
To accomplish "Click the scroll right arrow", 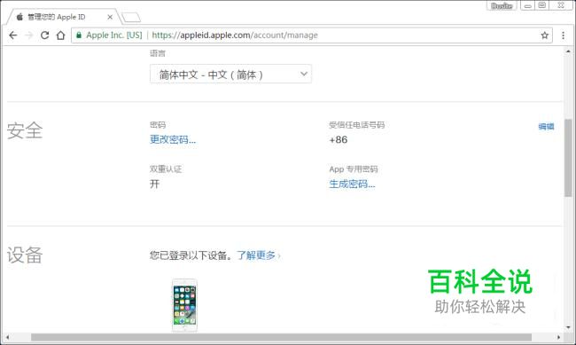I will pyautogui.click(x=559, y=337).
